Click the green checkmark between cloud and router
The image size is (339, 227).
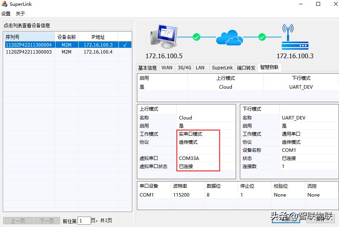pos(262,37)
